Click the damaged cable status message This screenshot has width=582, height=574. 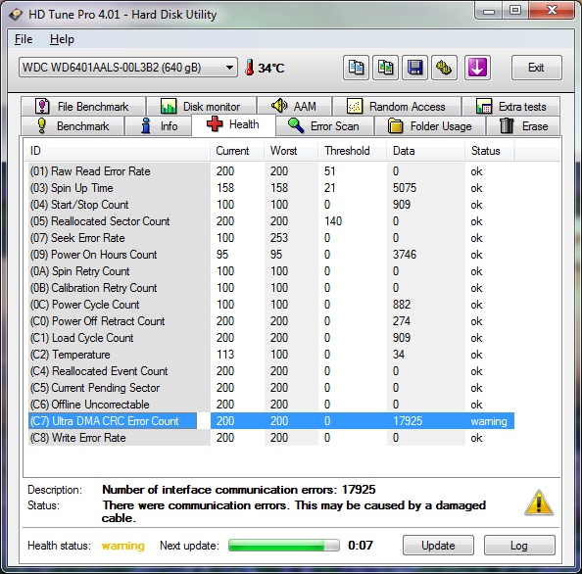click(294, 511)
